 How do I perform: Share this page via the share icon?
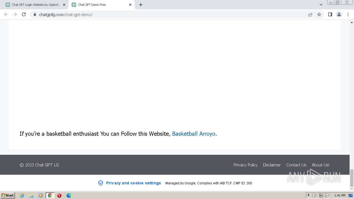click(x=310, y=14)
